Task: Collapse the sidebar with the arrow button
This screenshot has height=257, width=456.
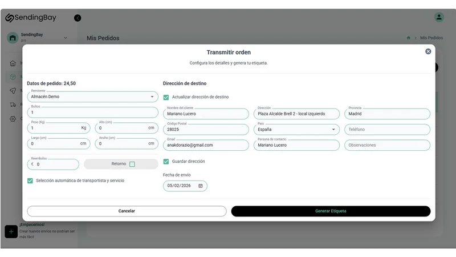Action: point(78,18)
